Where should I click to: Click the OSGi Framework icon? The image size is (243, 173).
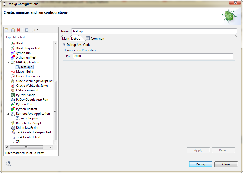click(x=13, y=90)
